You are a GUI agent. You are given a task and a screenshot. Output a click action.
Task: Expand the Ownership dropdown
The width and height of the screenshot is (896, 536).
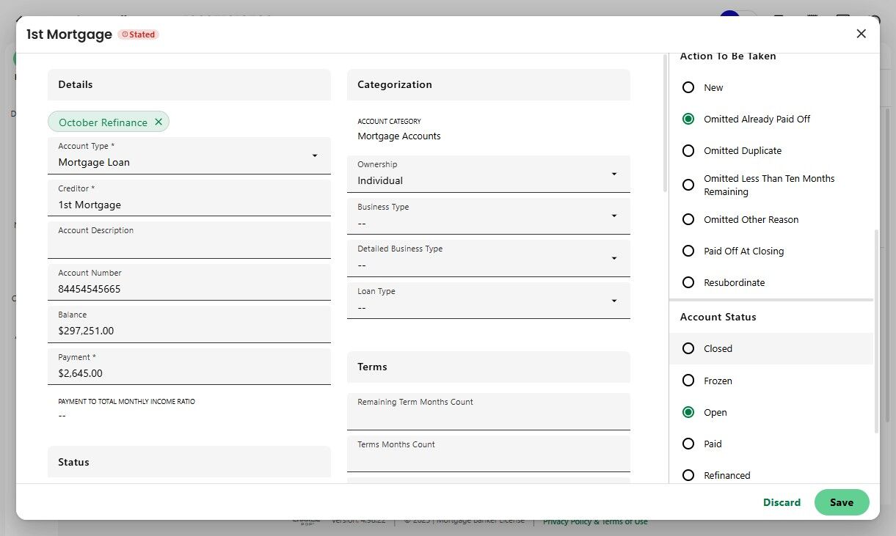(613, 174)
